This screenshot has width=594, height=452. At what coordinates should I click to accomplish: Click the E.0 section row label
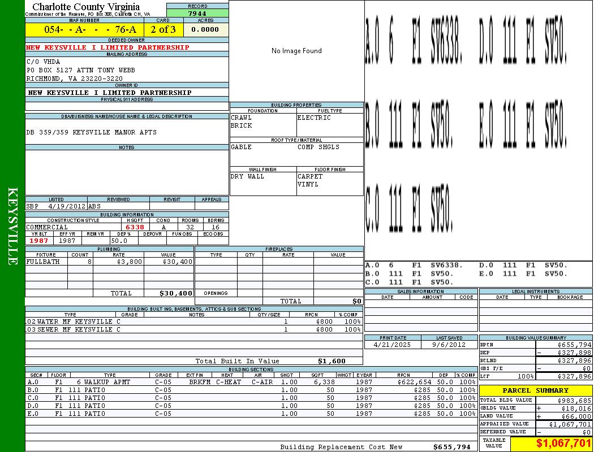tap(33, 414)
